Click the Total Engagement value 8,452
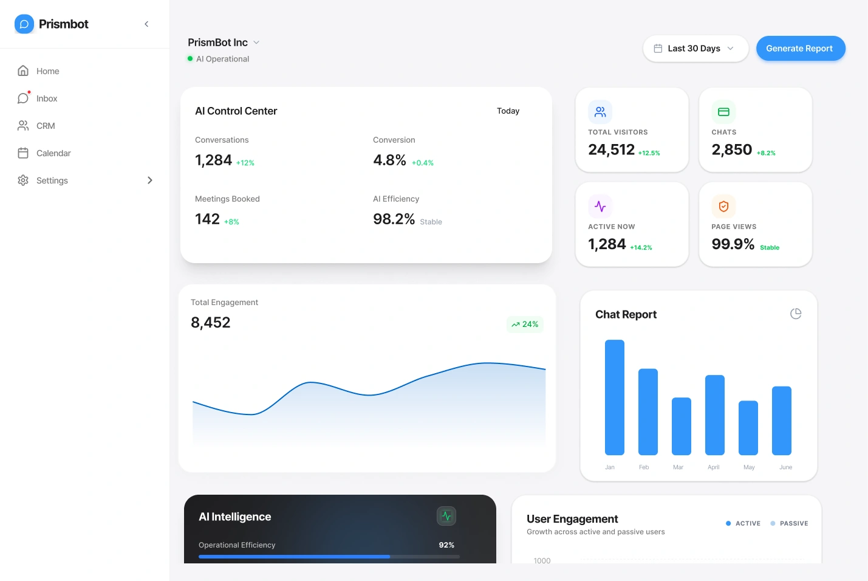This screenshot has width=868, height=581. pyautogui.click(x=211, y=322)
